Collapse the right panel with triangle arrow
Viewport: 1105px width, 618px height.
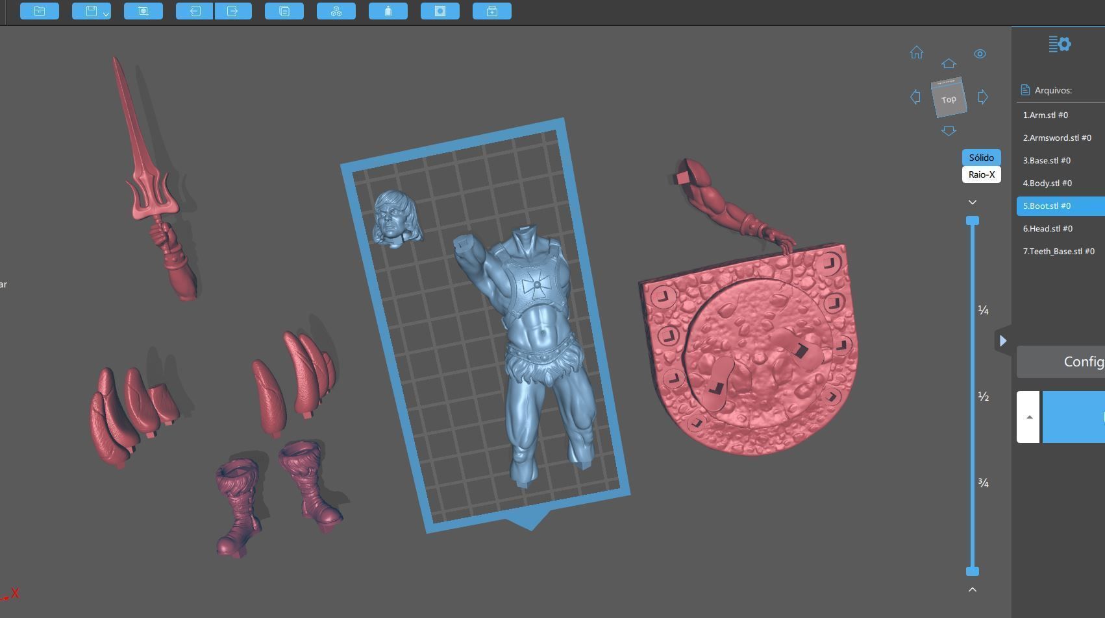(1003, 340)
